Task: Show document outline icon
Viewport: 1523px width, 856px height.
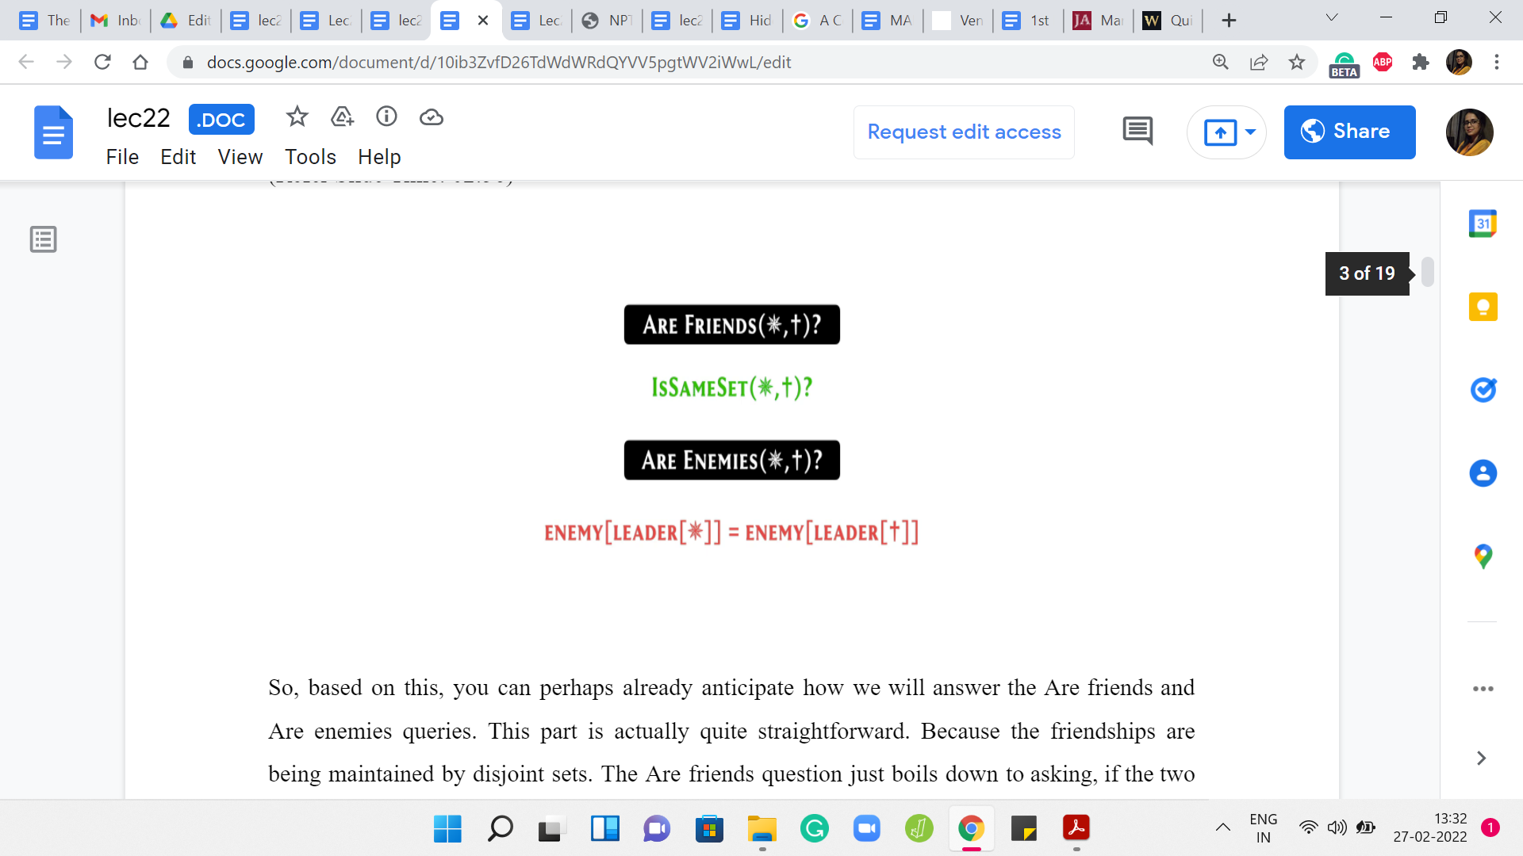Action: 44,239
